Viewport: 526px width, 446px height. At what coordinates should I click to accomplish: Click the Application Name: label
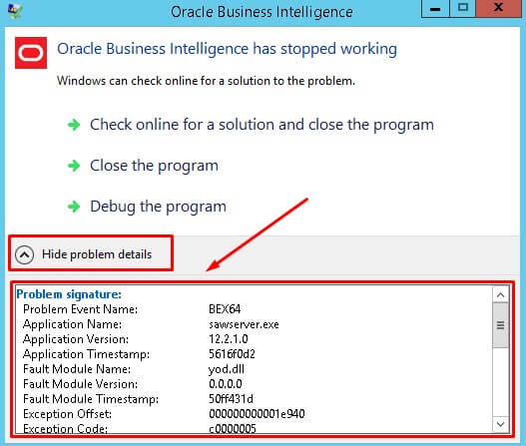coord(73,324)
